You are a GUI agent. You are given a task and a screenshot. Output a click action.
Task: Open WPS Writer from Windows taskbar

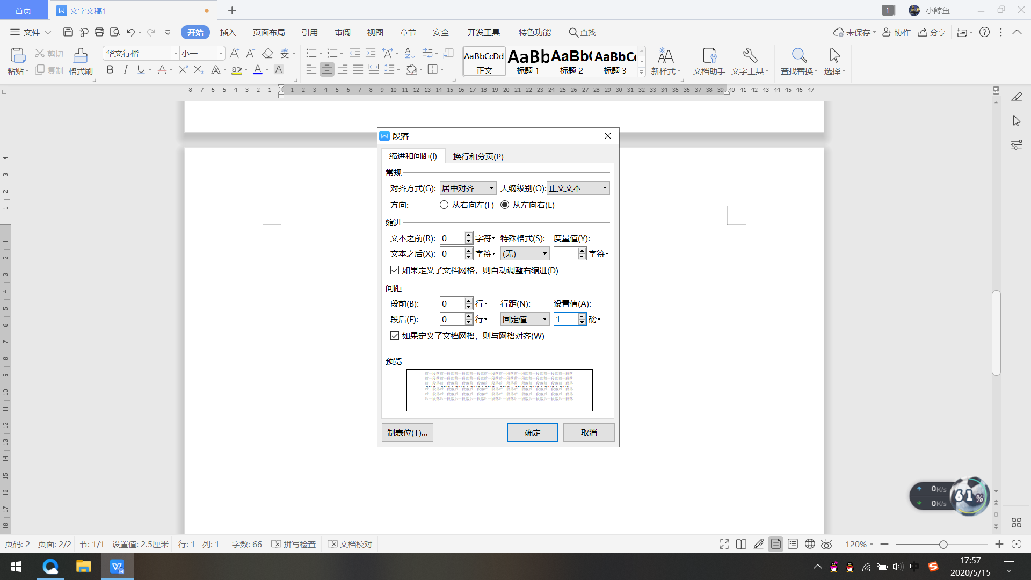[117, 567]
